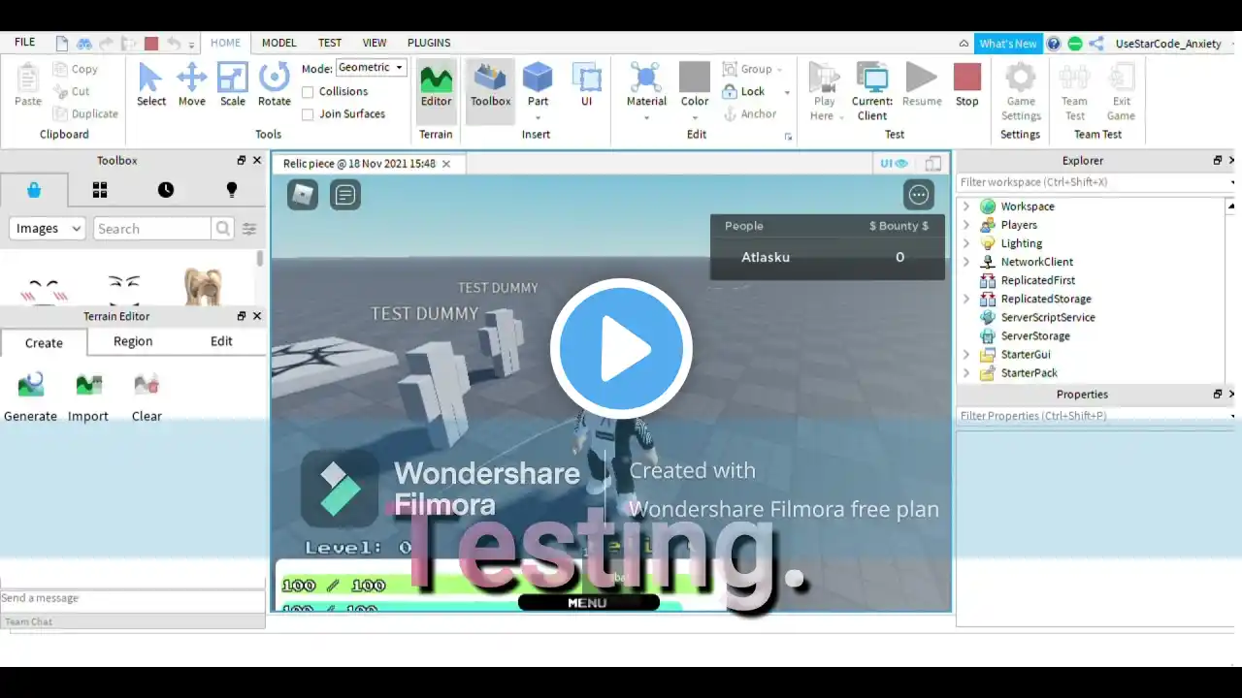Select ServerScriptService in Explorer
This screenshot has height=698, width=1242.
coord(1048,317)
